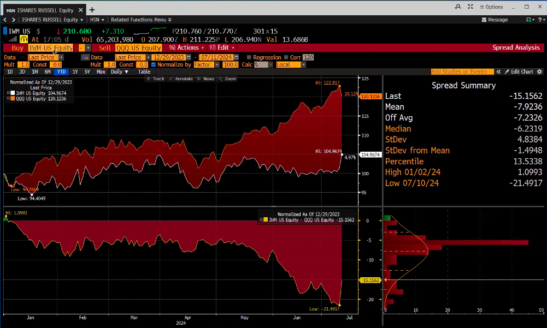This screenshot has width=547, height=328.
Task: Open the Daily periodicity dropdown
Action: point(119,71)
